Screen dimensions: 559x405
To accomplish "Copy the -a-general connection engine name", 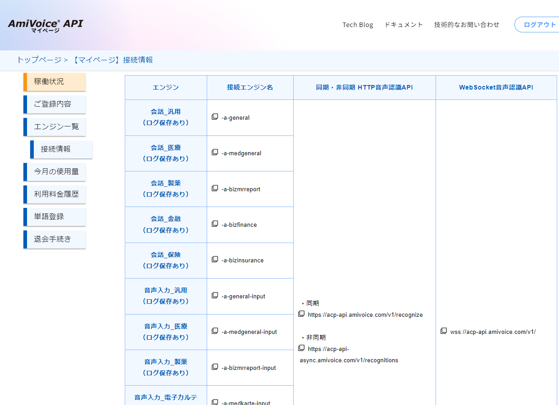I will (215, 116).
